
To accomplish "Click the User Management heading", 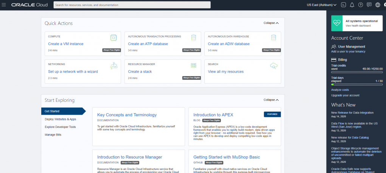I will pyautogui.click(x=352, y=47).
